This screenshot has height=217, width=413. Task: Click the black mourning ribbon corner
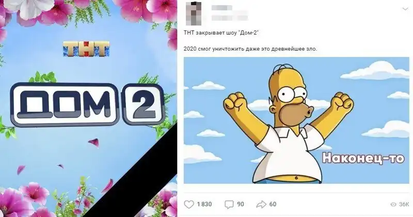[132, 172]
